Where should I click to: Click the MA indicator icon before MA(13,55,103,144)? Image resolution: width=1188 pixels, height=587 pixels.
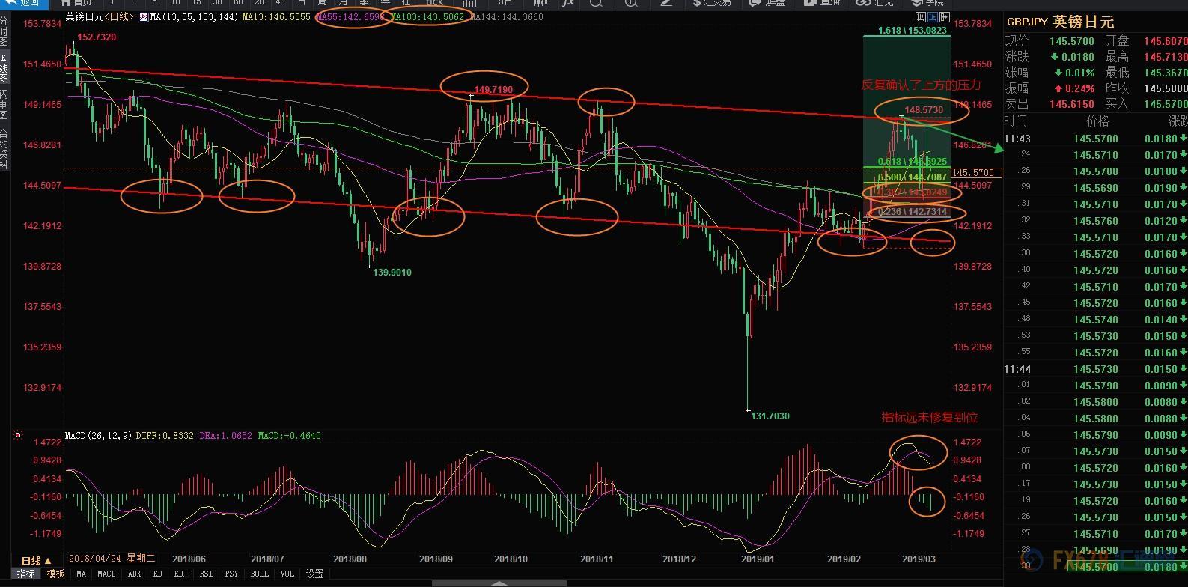[144, 16]
